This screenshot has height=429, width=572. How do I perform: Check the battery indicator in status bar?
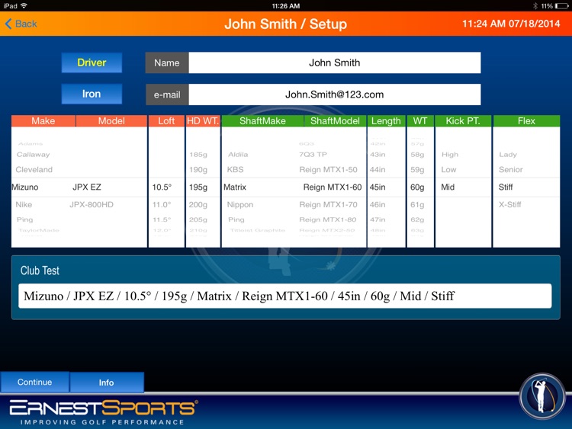[561, 6]
